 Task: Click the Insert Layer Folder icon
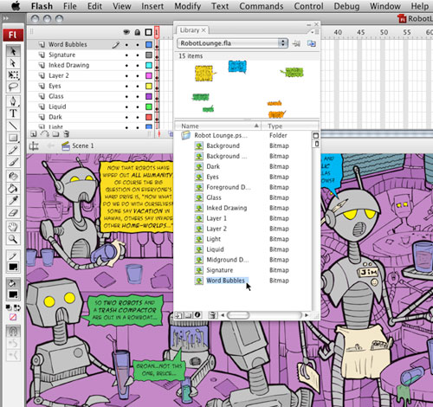click(x=55, y=134)
